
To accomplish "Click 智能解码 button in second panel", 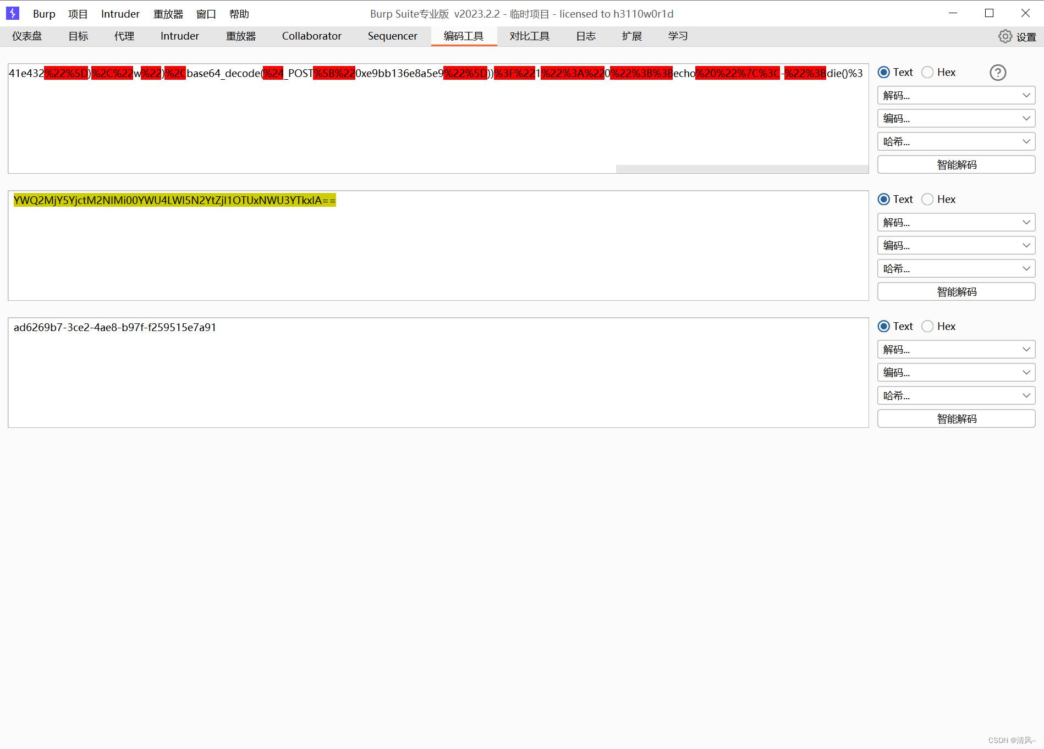I will (956, 291).
